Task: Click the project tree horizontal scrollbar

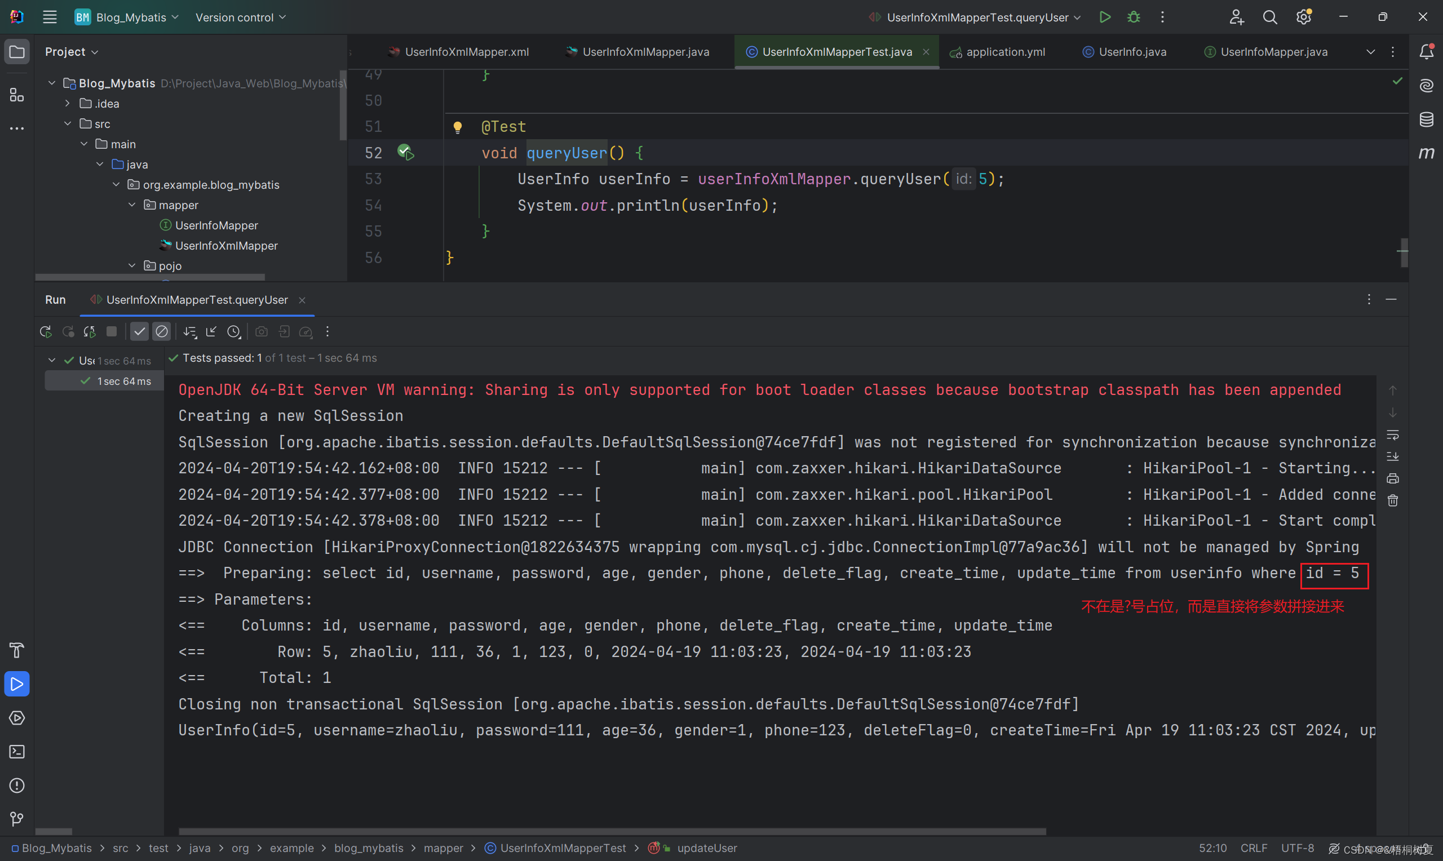Action: (150, 277)
